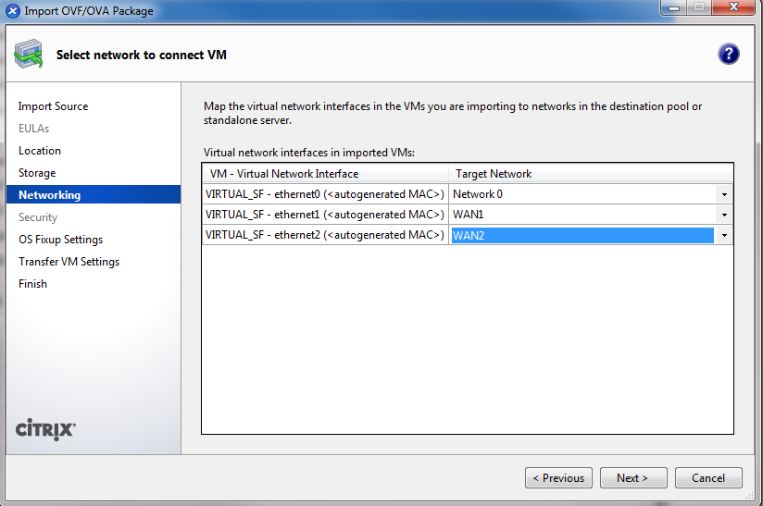
Task: Open the WAN2 target network dropdown arrow
Action: 723,236
